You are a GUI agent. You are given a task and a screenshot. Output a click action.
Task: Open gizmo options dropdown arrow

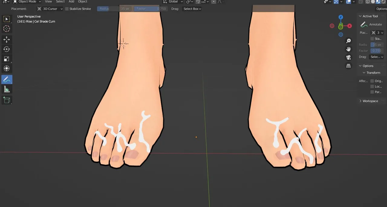341,2
